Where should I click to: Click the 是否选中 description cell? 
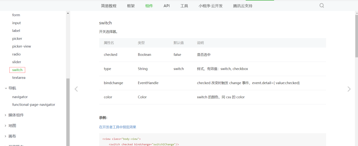click(204, 54)
